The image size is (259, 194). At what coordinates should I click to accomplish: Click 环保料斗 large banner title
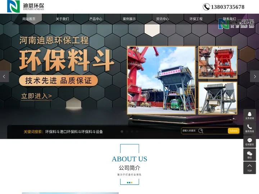(x=67, y=60)
